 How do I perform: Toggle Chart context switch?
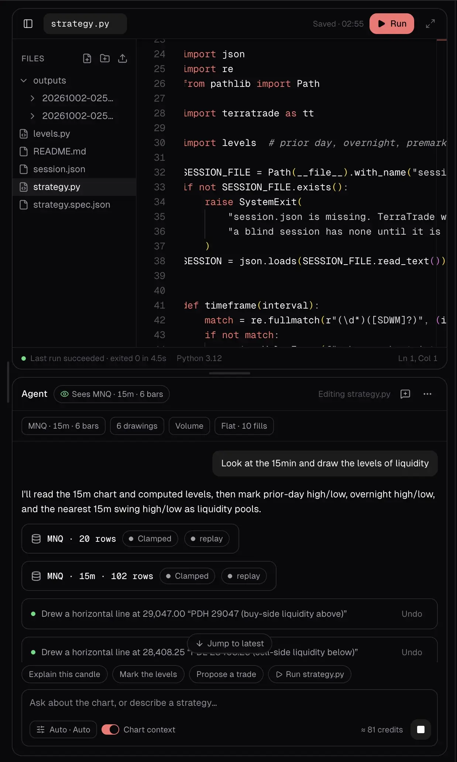(x=110, y=730)
